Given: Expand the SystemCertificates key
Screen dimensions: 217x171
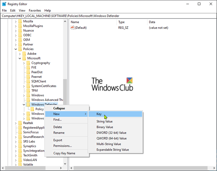Looking at the screenshot, I should pos(24,86).
